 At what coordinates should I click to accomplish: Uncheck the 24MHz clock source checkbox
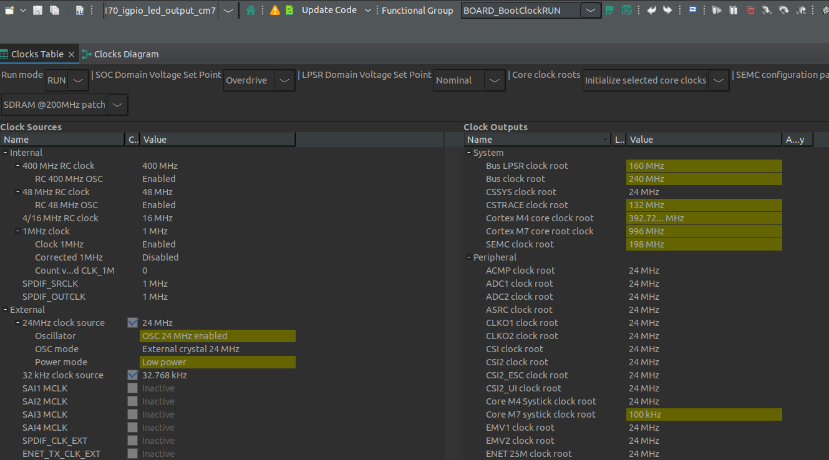click(x=132, y=322)
